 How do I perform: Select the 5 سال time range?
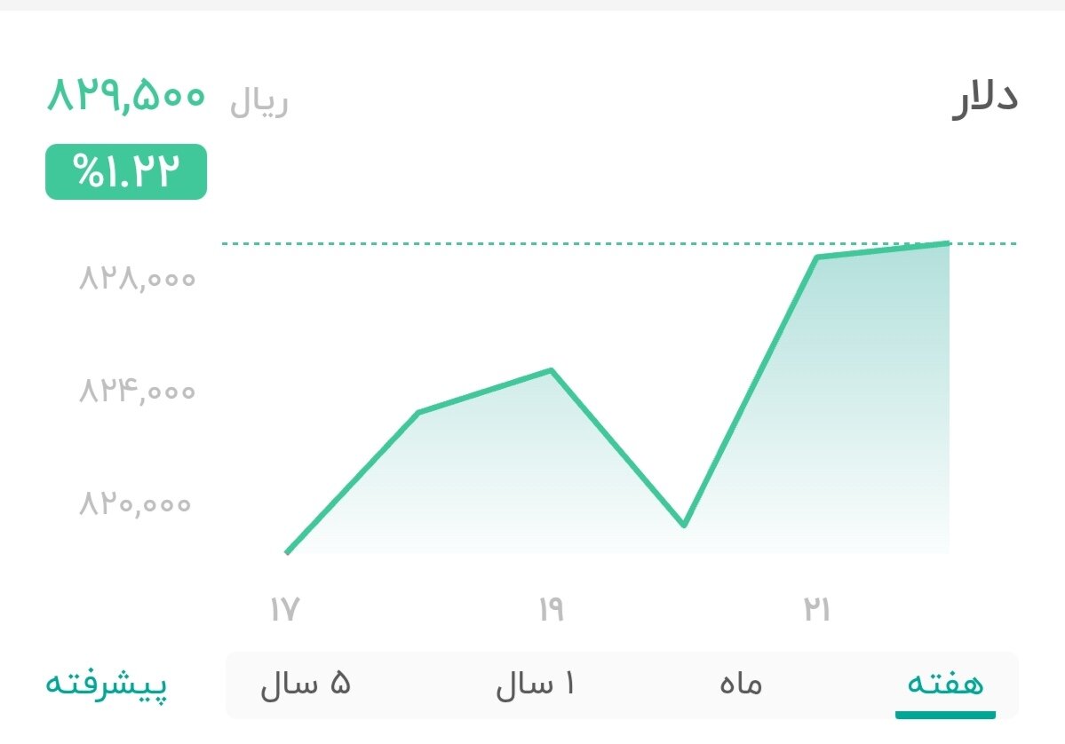(x=305, y=684)
